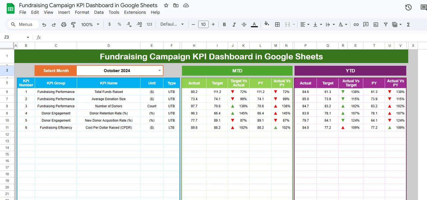Screen dimensions: 427x200
Task: Open the Edit menu
Action: click(x=35, y=12)
